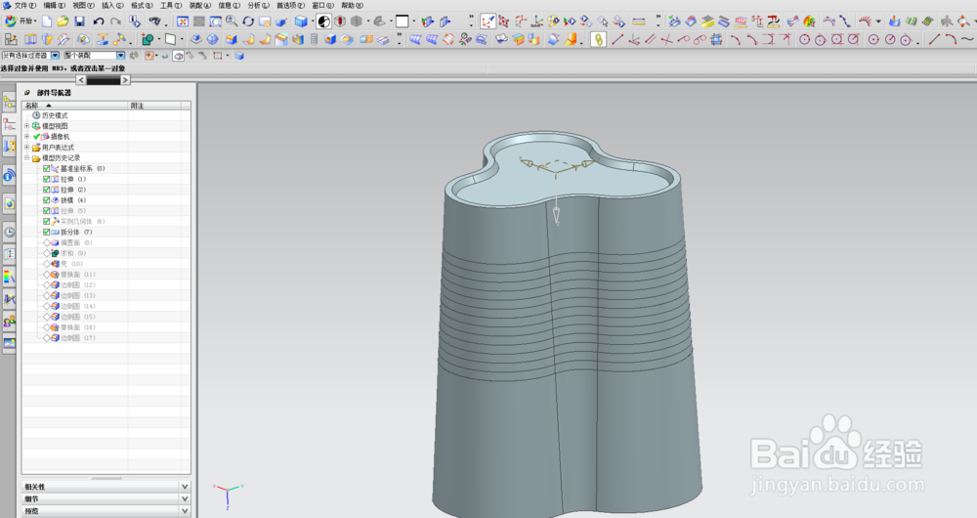Click the shaded-with-edges cube icon
This screenshot has height=518, width=977.
pyautogui.click(x=301, y=22)
